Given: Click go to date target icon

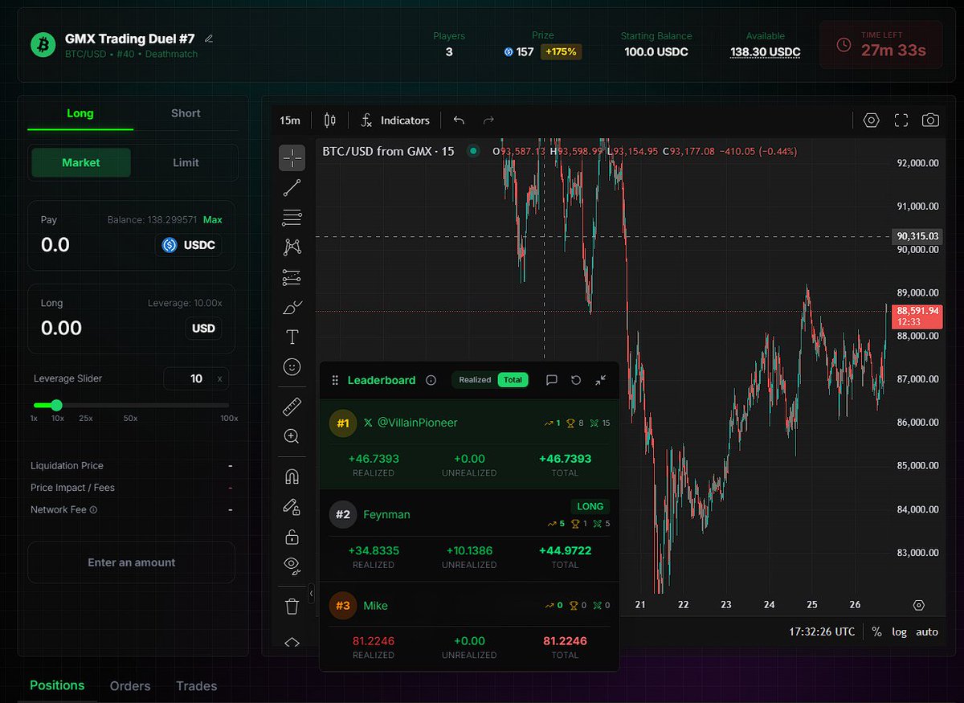Looking at the screenshot, I should point(919,605).
